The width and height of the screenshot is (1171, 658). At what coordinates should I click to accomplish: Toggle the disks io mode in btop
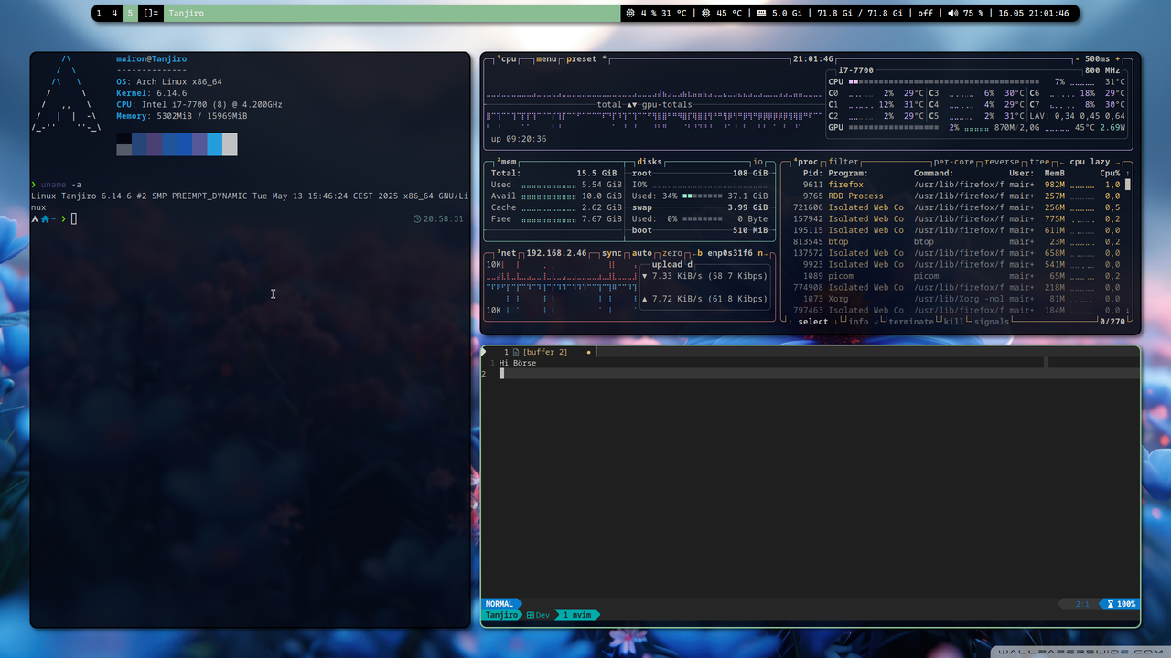pos(757,162)
